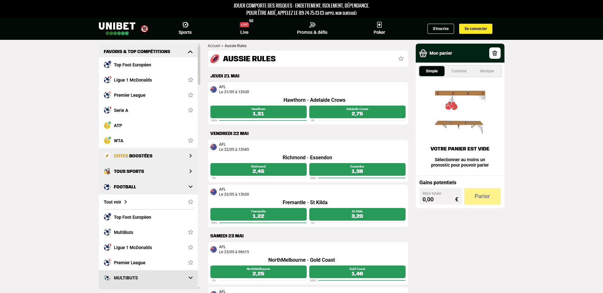Select the Simple bet tab
Viewport: 603px width, 293px height.
click(x=432, y=71)
